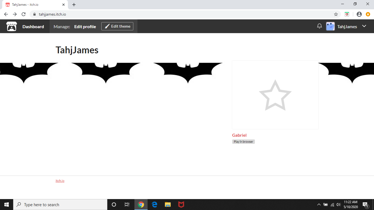Image resolution: width=374 pixels, height=210 pixels.
Task: Click the TahjJames page heading
Action: [x=77, y=50]
